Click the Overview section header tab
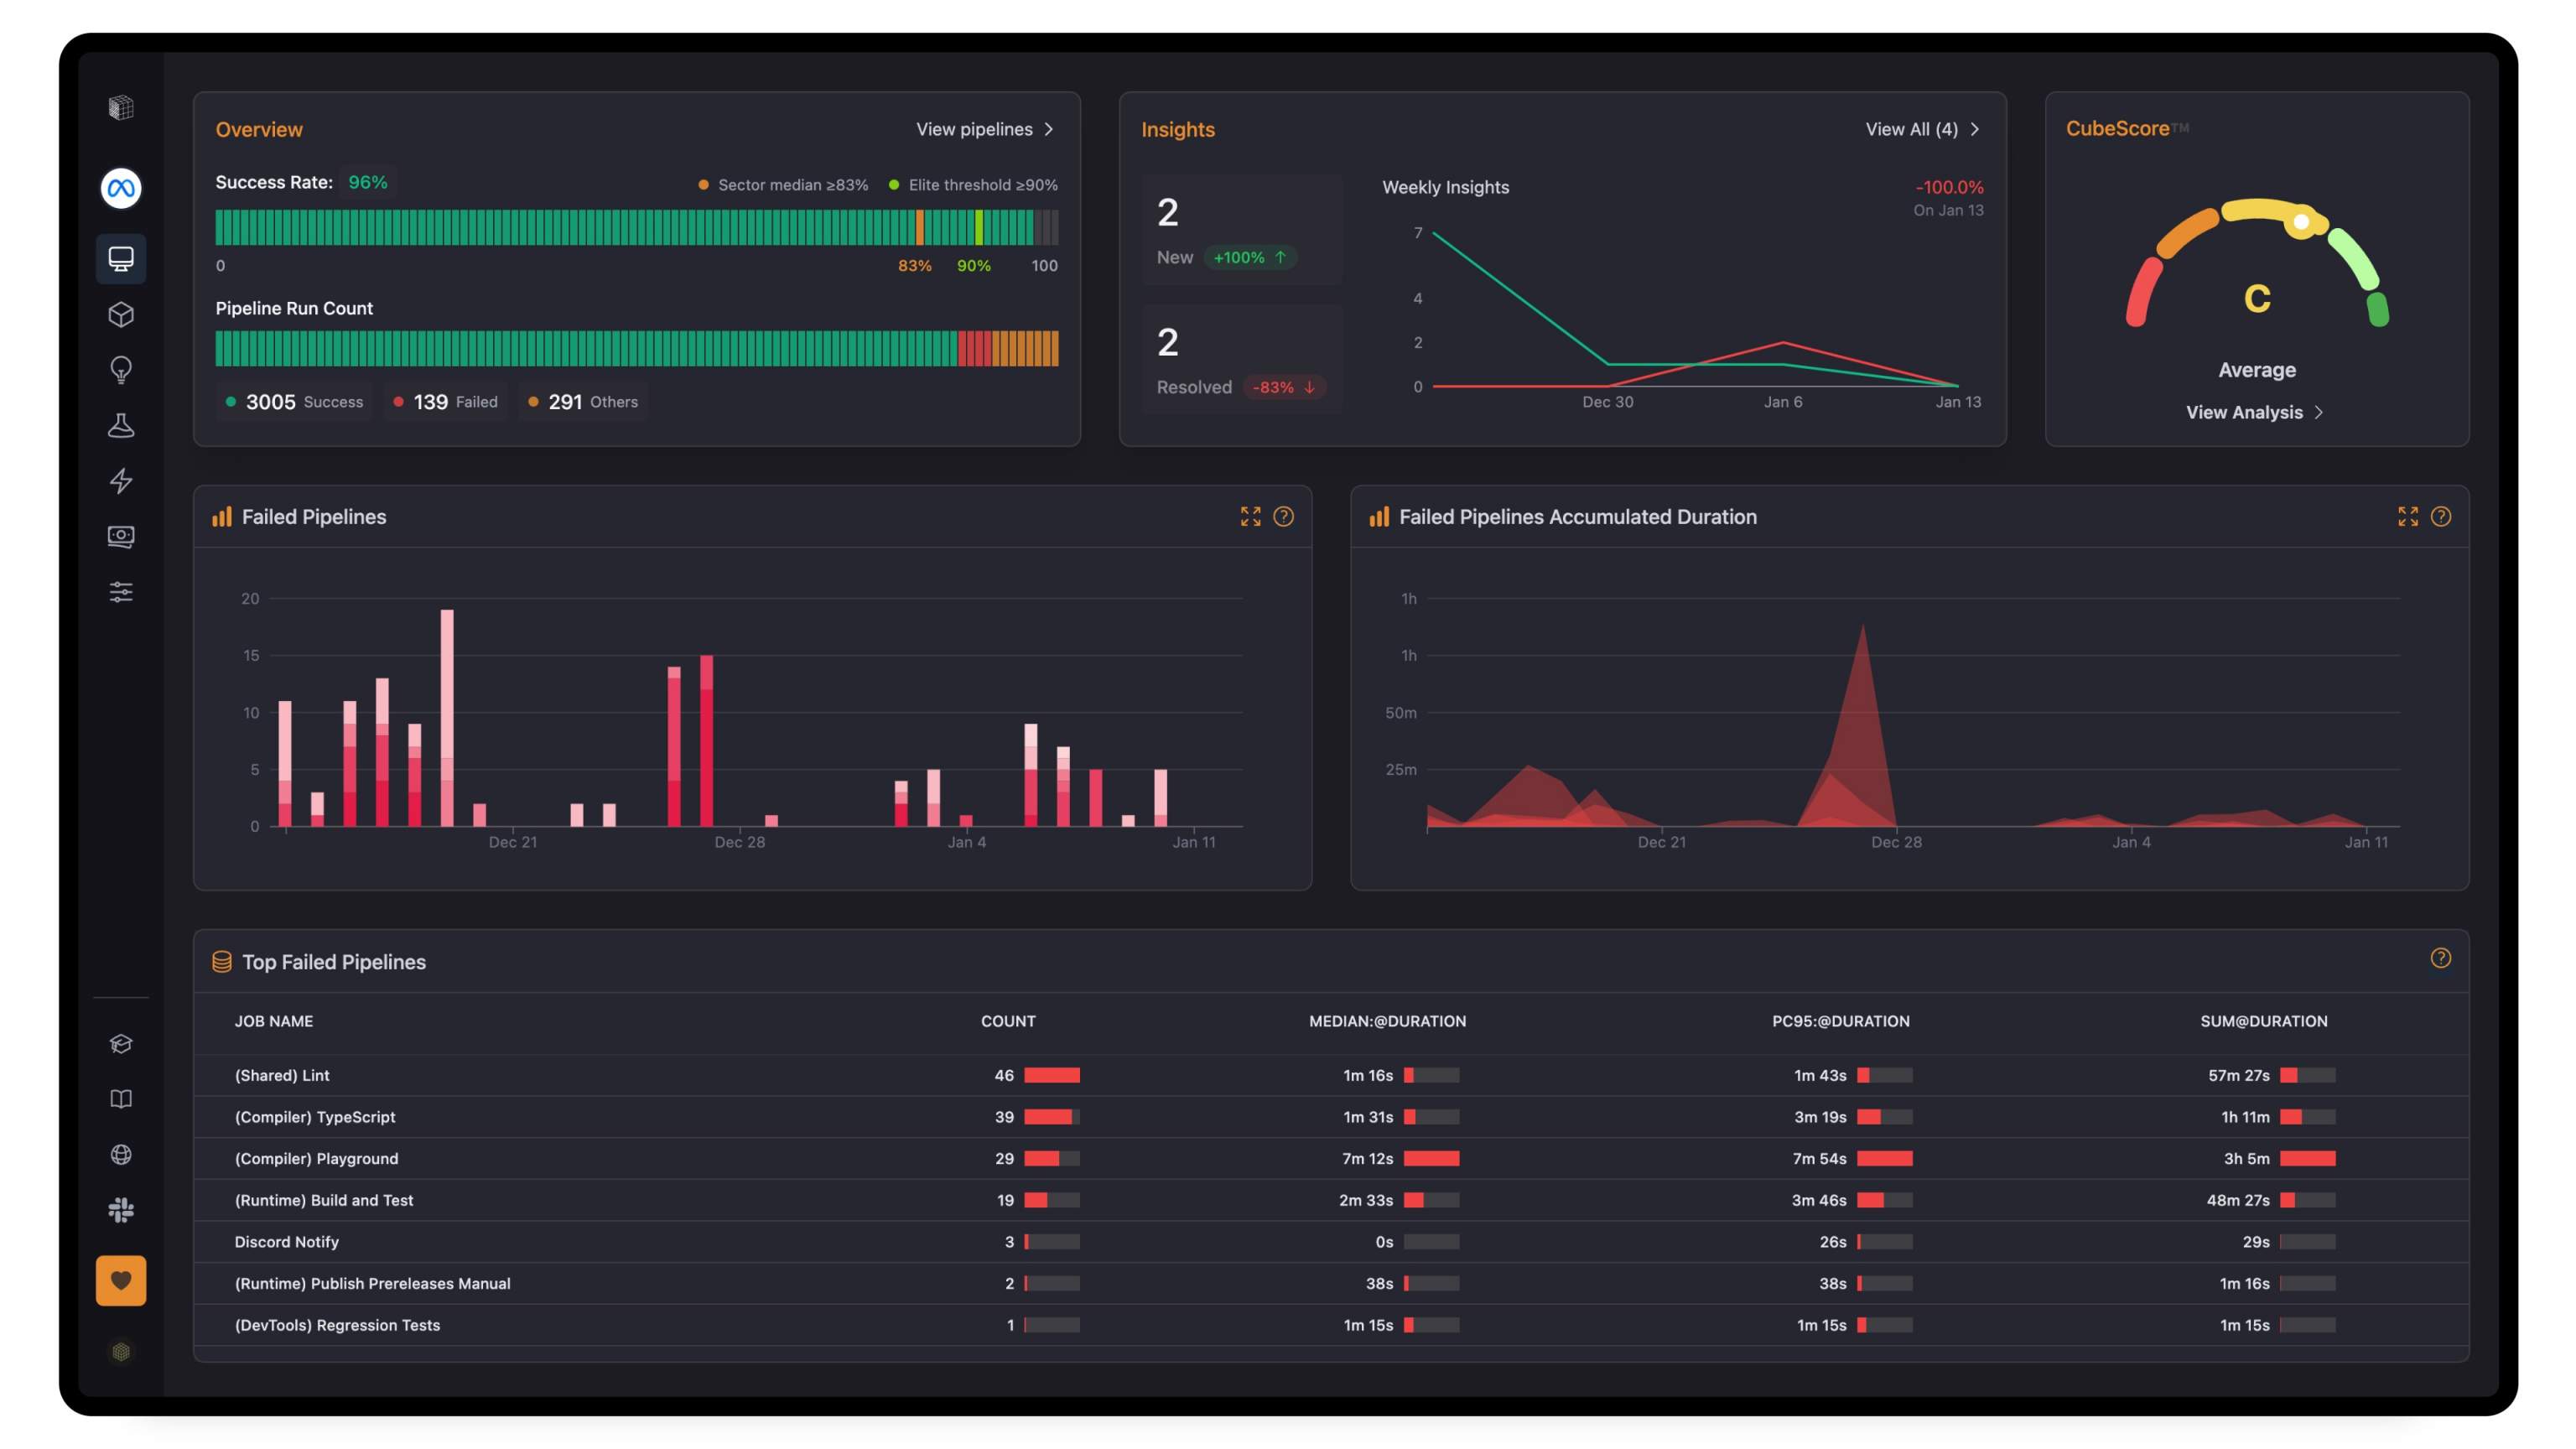Image resolution: width=2576 pixels, height=1449 pixels. click(258, 129)
